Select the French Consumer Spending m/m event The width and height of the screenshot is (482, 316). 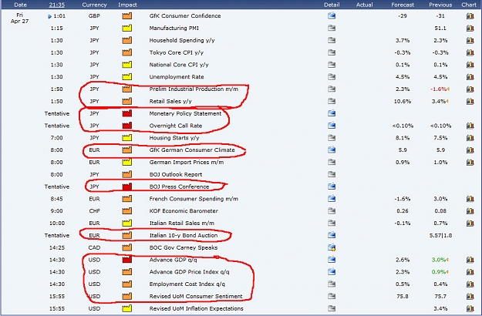click(194, 199)
